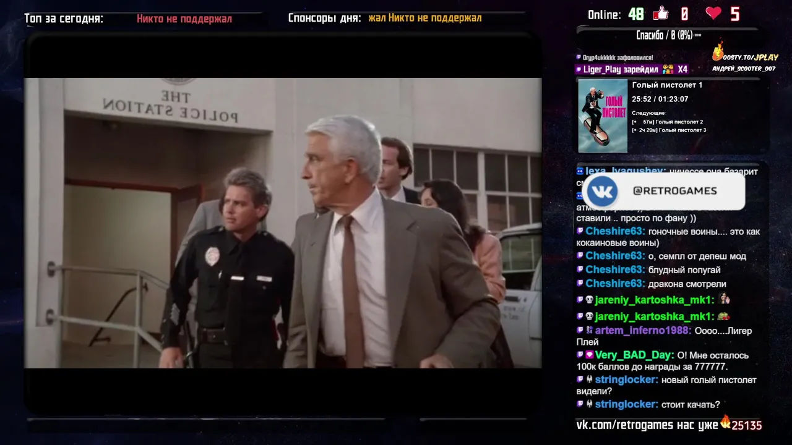This screenshot has height=445, width=792.
Task: Click the @RETROGAMES handle in VK banner
Action: 674,191
